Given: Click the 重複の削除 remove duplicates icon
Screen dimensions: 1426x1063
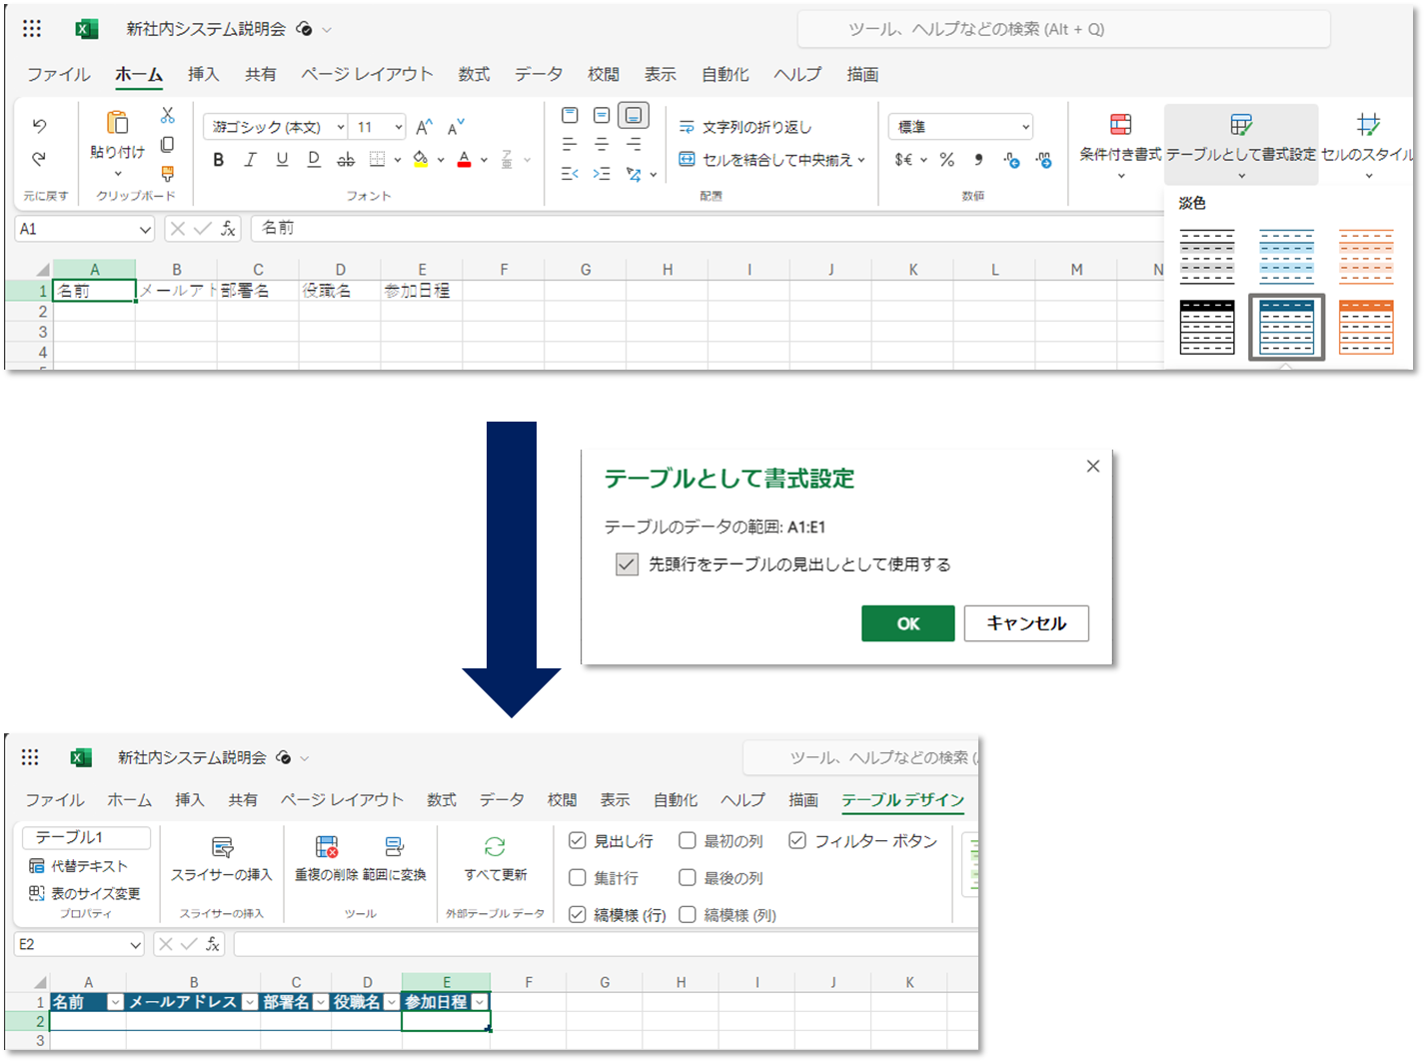Looking at the screenshot, I should click(x=327, y=847).
